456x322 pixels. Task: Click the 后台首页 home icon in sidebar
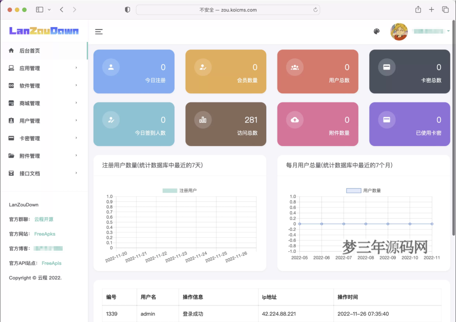[x=11, y=50]
